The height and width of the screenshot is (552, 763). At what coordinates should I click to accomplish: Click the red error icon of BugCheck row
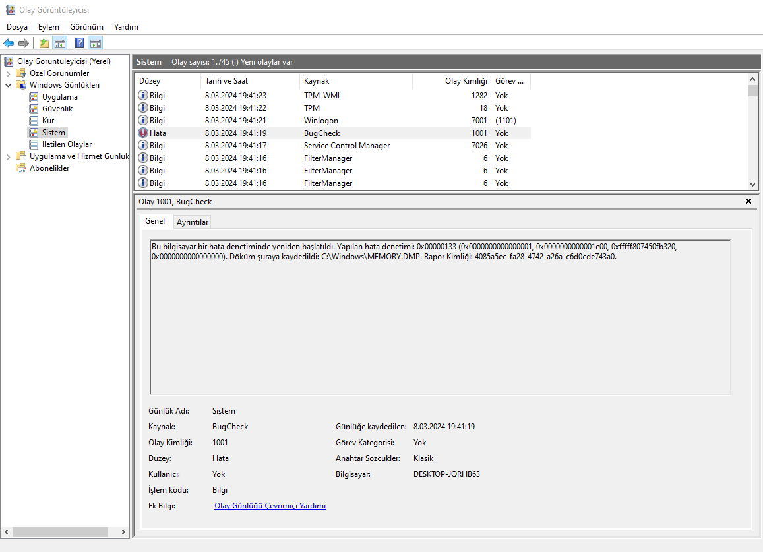143,133
